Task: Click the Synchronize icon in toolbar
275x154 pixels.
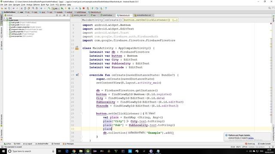Action: pos(9,9)
